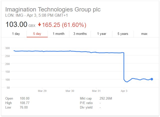Click the Imagination Technologies Group plc title
This screenshot has width=160, height=117.
point(53,10)
